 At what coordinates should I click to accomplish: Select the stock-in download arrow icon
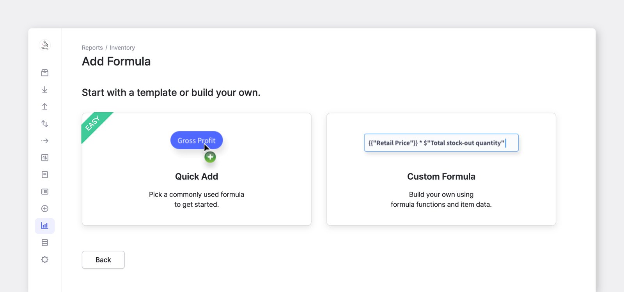pyautogui.click(x=45, y=90)
